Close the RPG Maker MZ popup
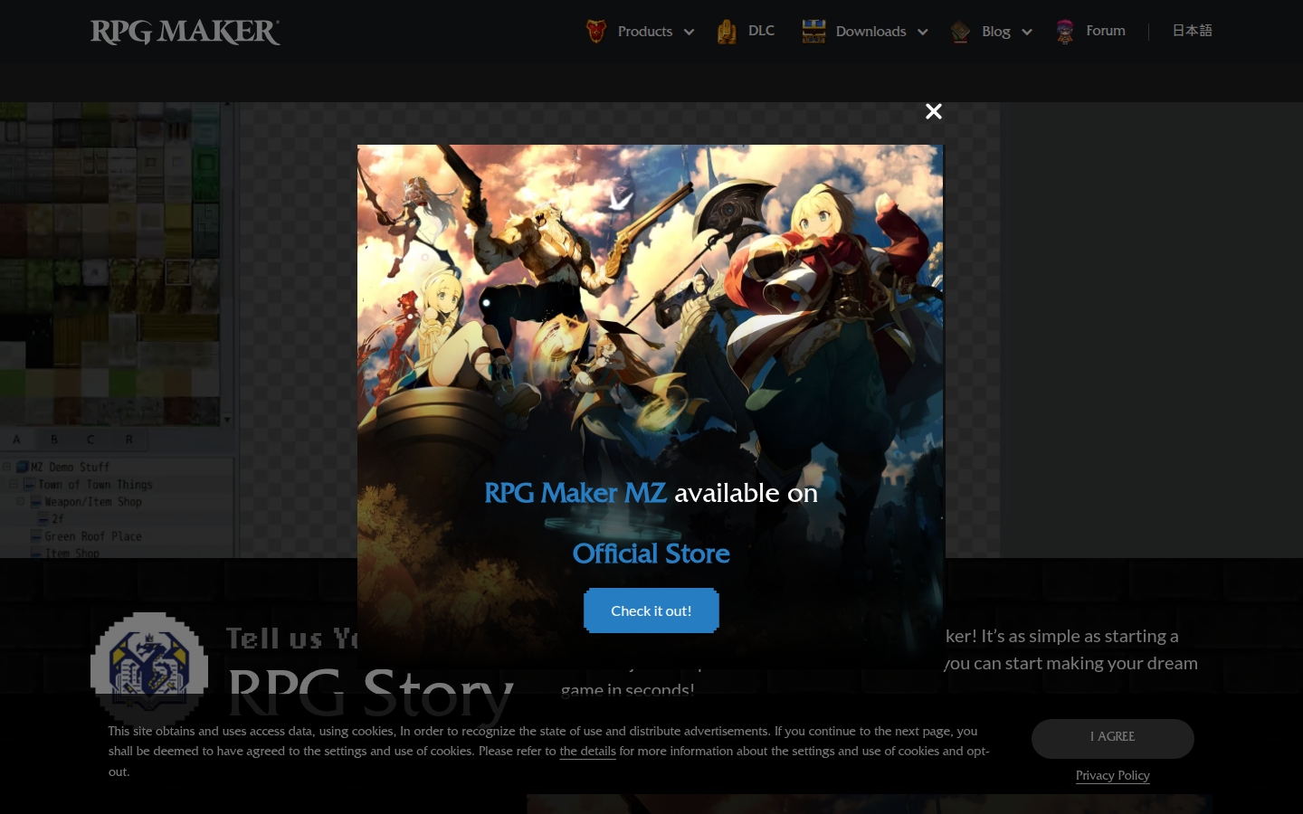1303x814 pixels. [934, 111]
